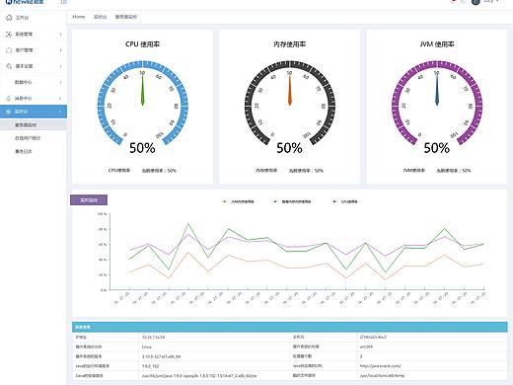Toggle the purple CPU usage legend entry

pos(345,201)
